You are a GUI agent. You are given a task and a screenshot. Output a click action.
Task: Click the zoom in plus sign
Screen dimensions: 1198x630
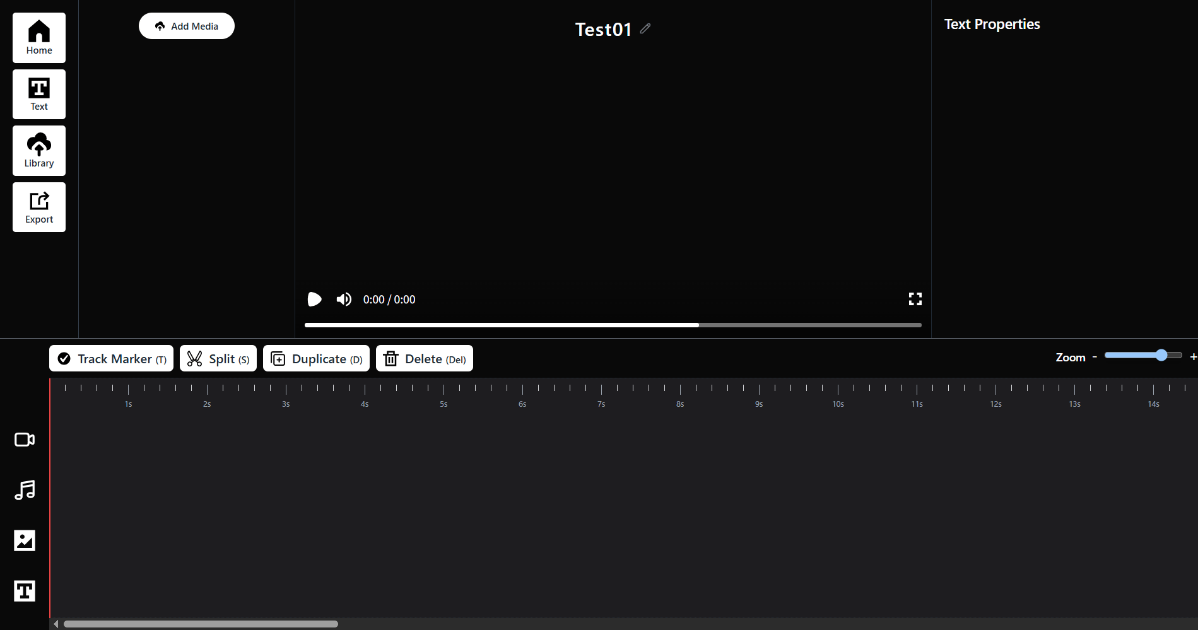click(x=1193, y=357)
